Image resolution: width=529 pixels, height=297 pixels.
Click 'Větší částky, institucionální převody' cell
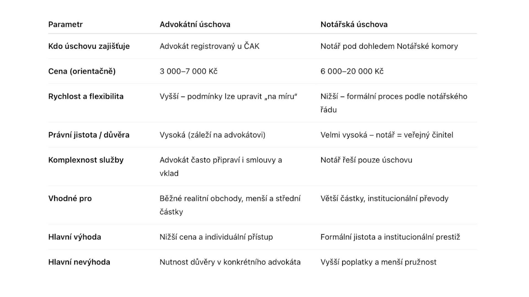click(384, 199)
